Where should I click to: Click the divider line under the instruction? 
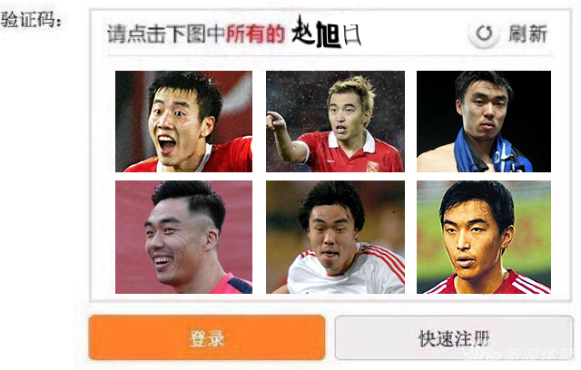pos(330,56)
